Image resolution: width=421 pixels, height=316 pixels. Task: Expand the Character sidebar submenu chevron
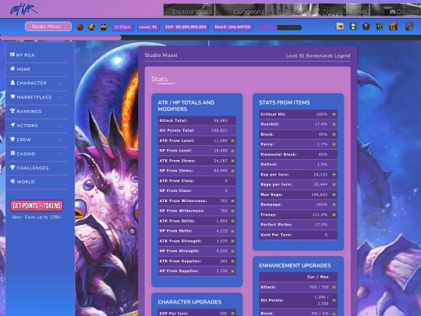60,83
